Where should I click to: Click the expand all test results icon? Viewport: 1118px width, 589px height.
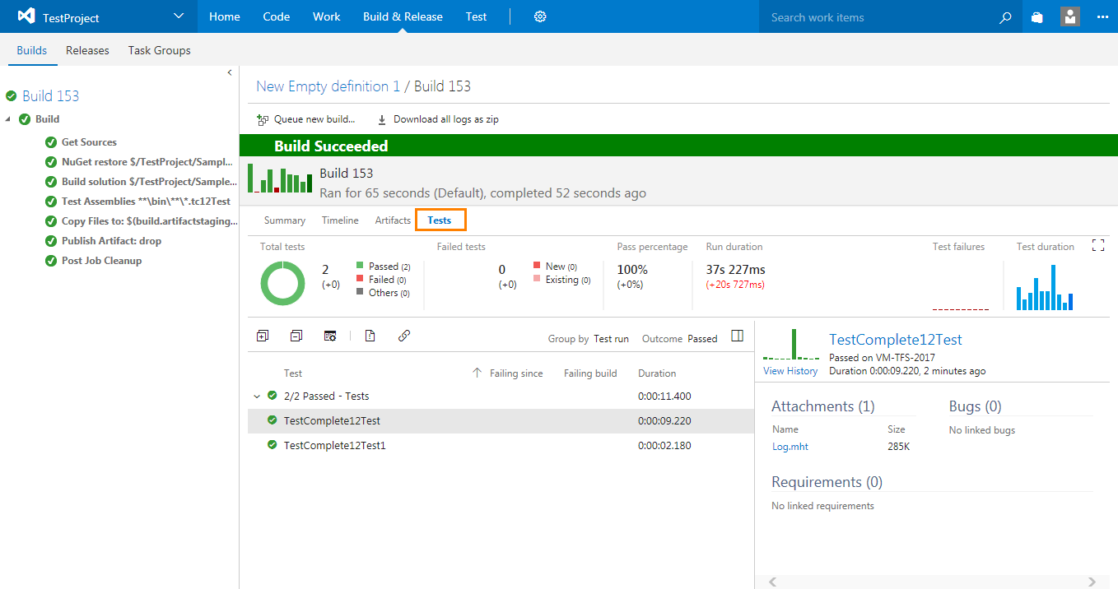tap(263, 336)
